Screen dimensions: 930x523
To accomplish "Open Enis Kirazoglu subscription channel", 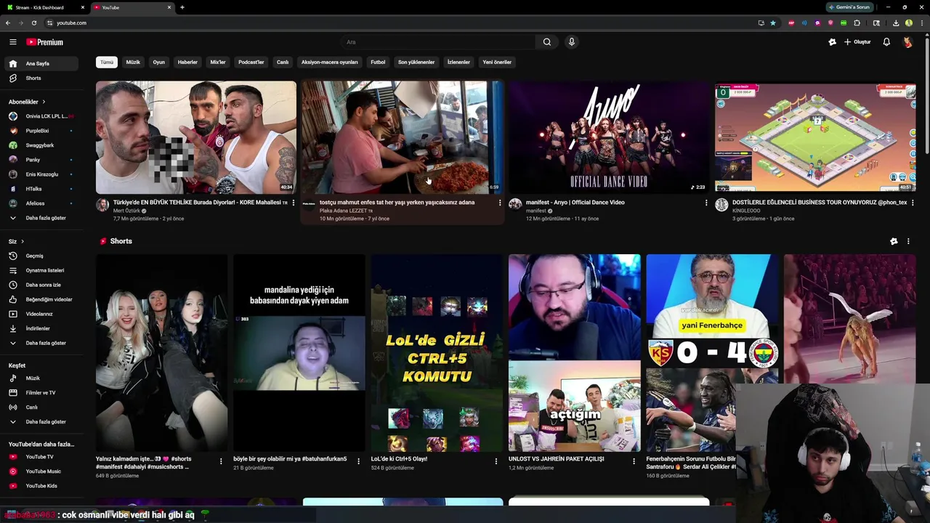I will pyautogui.click(x=40, y=174).
